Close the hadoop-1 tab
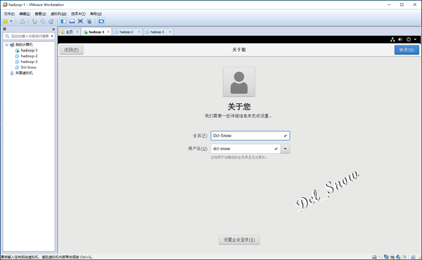422x260 pixels. tap(108, 32)
